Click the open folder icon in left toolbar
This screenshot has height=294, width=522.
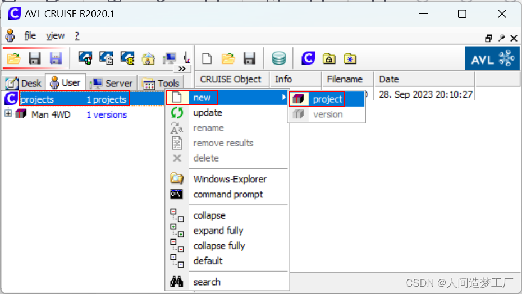click(x=13, y=58)
